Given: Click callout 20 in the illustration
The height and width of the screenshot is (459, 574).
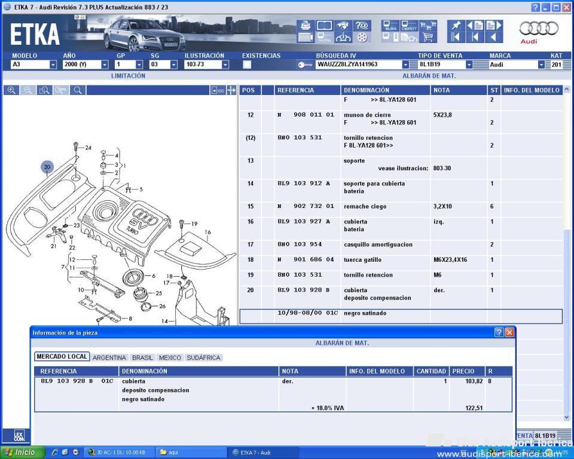Looking at the screenshot, I should (x=47, y=167).
